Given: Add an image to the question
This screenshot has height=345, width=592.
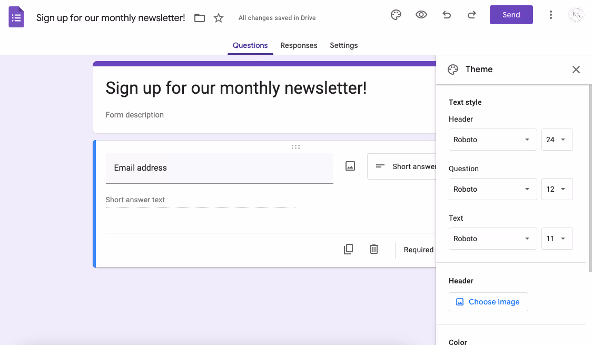Looking at the screenshot, I should tap(350, 165).
